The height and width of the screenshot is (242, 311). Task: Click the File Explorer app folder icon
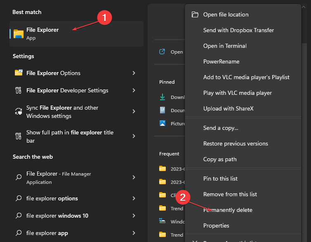coord(19,34)
